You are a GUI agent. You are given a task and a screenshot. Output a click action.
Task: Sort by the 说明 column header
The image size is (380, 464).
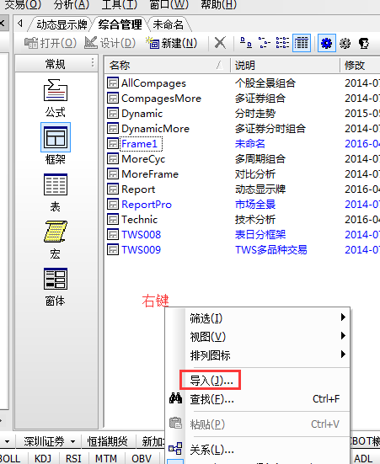[x=285, y=65]
